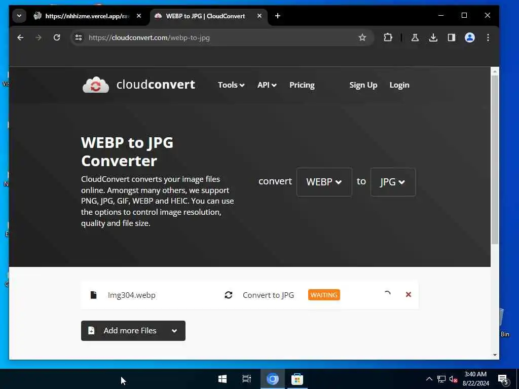Reload the CloudConvert page

click(57, 37)
